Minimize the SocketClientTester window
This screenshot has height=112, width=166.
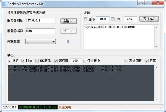(141, 3)
